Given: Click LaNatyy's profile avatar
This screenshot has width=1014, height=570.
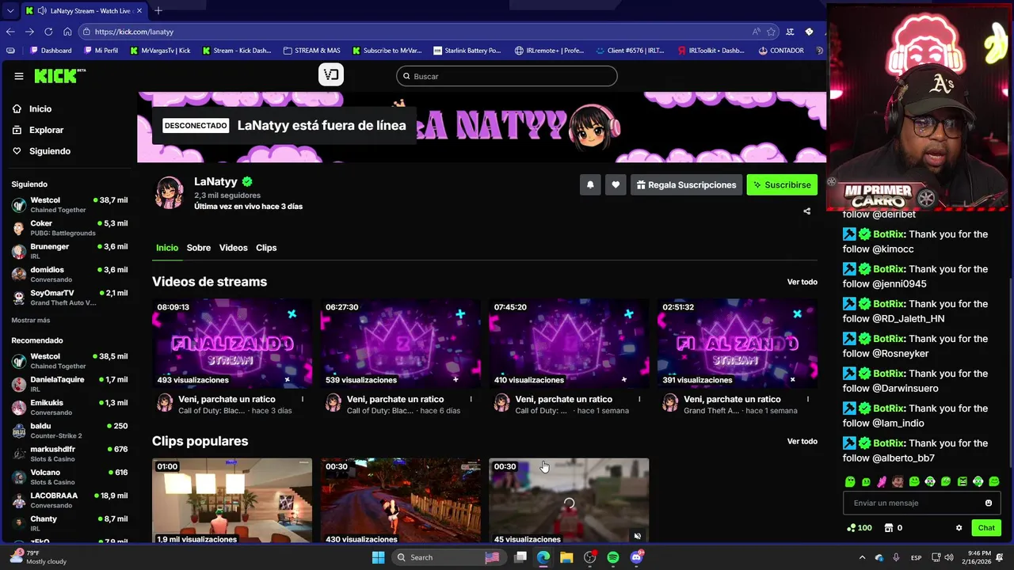Looking at the screenshot, I should [169, 192].
